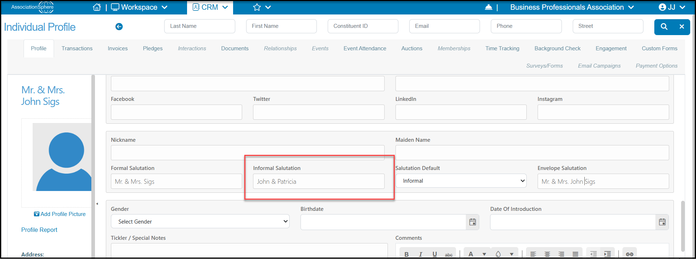Viewport: 696px width, 259px height.
Task: Toggle italic in Comments editor
Action: click(420, 254)
